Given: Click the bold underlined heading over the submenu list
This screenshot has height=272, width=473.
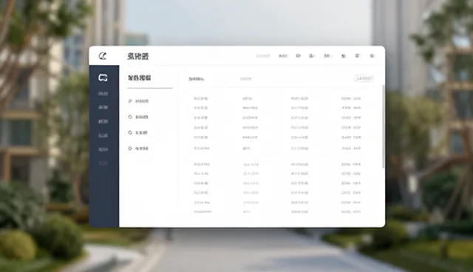Looking at the screenshot, I should (140, 78).
